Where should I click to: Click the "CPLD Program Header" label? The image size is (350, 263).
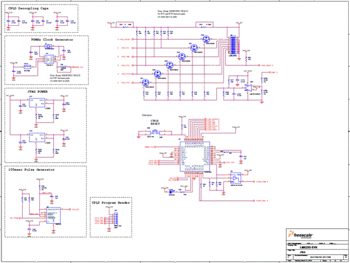111,202
